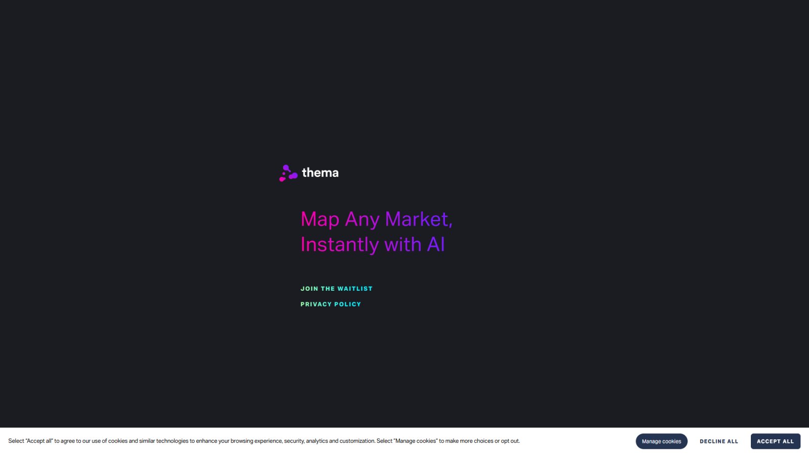This screenshot has height=455, width=809.
Task: Click the thema wordmark text
Action: coord(320,173)
